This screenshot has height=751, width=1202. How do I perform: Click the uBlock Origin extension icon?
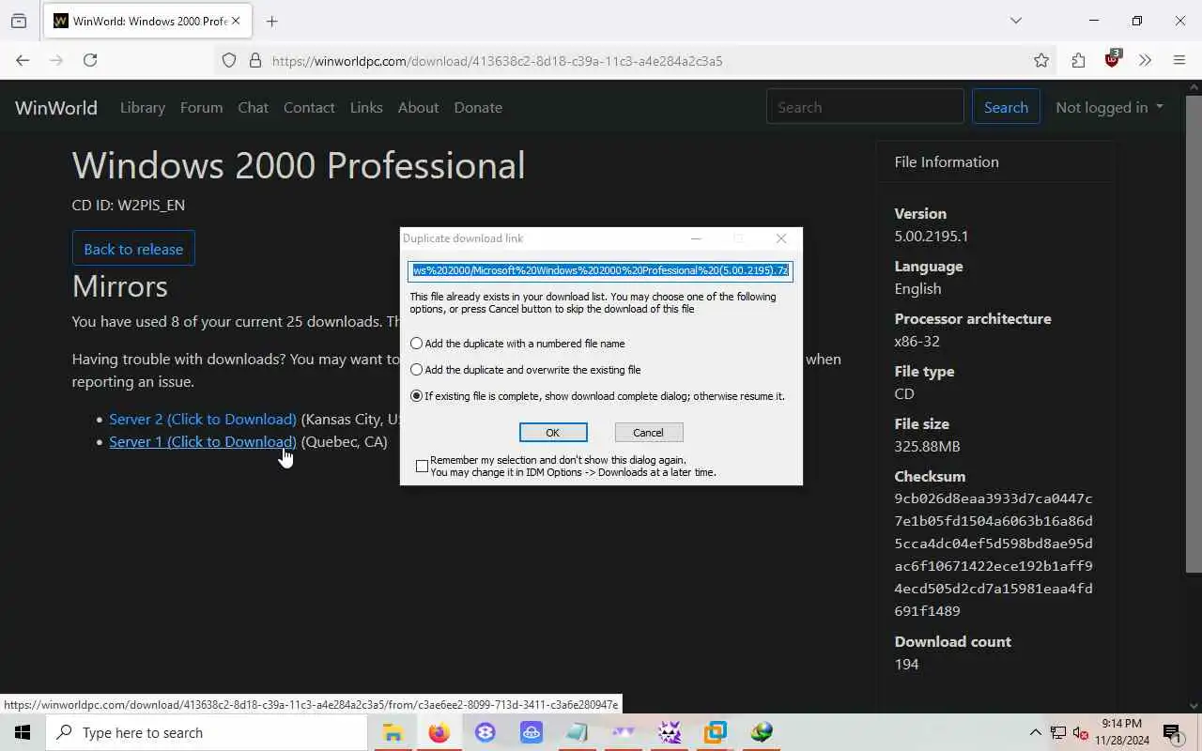(x=1113, y=59)
